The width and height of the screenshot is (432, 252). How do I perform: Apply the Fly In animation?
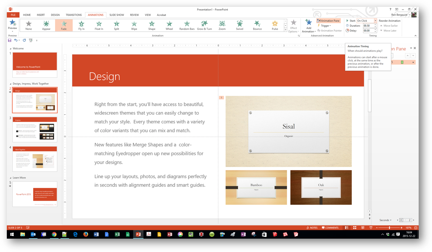tap(81, 25)
